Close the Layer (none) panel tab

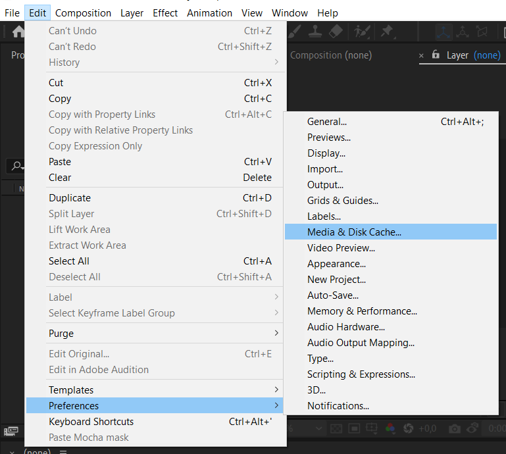[421, 55]
